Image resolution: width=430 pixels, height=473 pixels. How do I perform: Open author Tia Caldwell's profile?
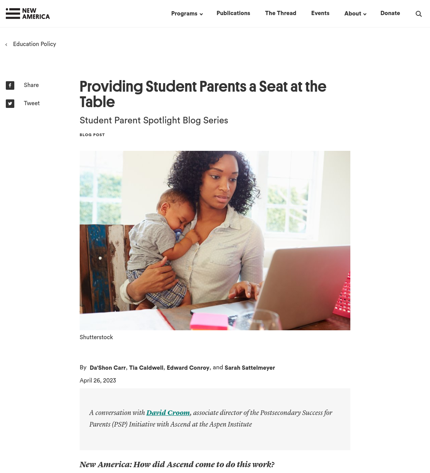tap(146, 368)
